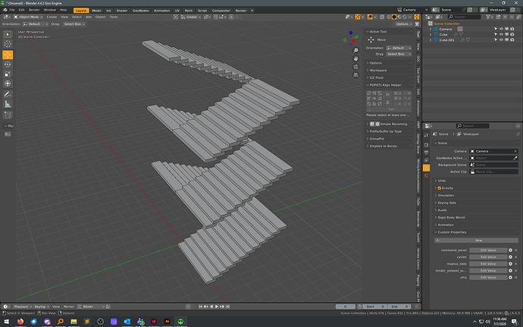This screenshot has height=327, width=523.
Task: Click the Outliner search field
Action: (x=464, y=17)
